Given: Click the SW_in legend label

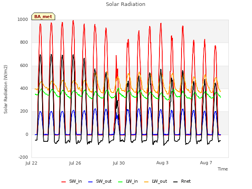Looking at the screenshot, I should point(75,181).
